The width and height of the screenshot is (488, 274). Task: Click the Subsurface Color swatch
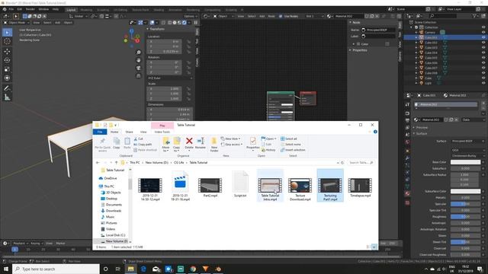point(466,191)
